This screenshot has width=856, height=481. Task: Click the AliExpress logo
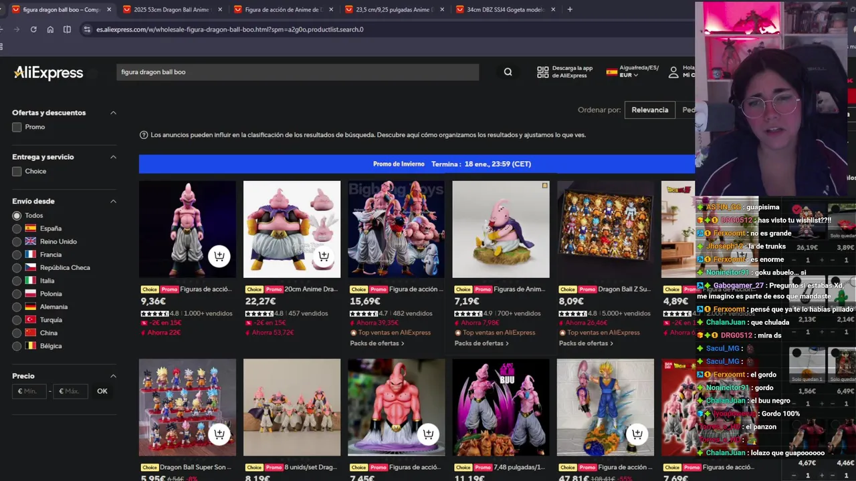click(49, 73)
